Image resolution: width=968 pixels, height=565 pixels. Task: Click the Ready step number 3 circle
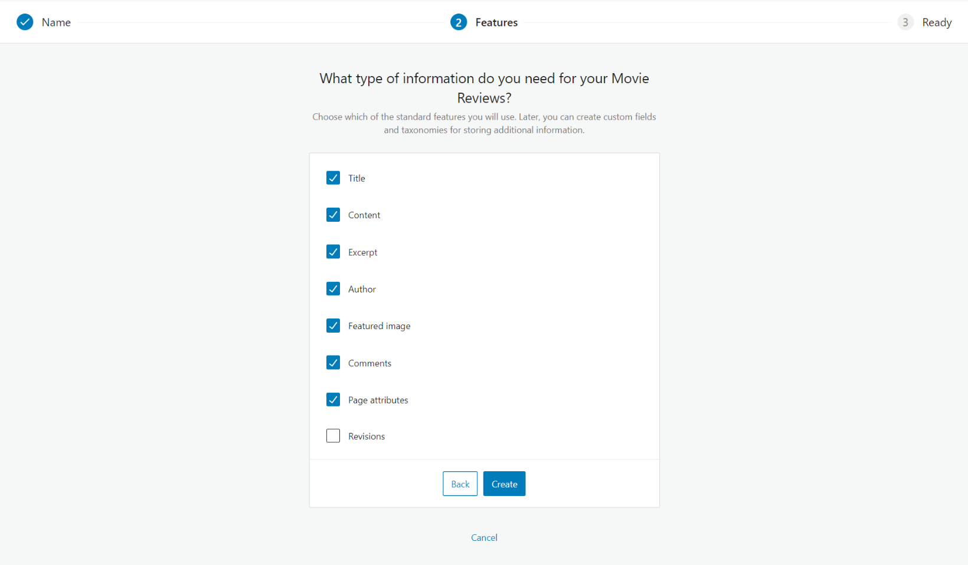tap(905, 22)
